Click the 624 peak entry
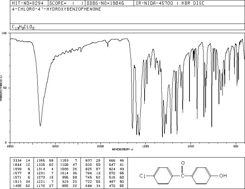Screen dimensions: 245x189 pos(117,169)
